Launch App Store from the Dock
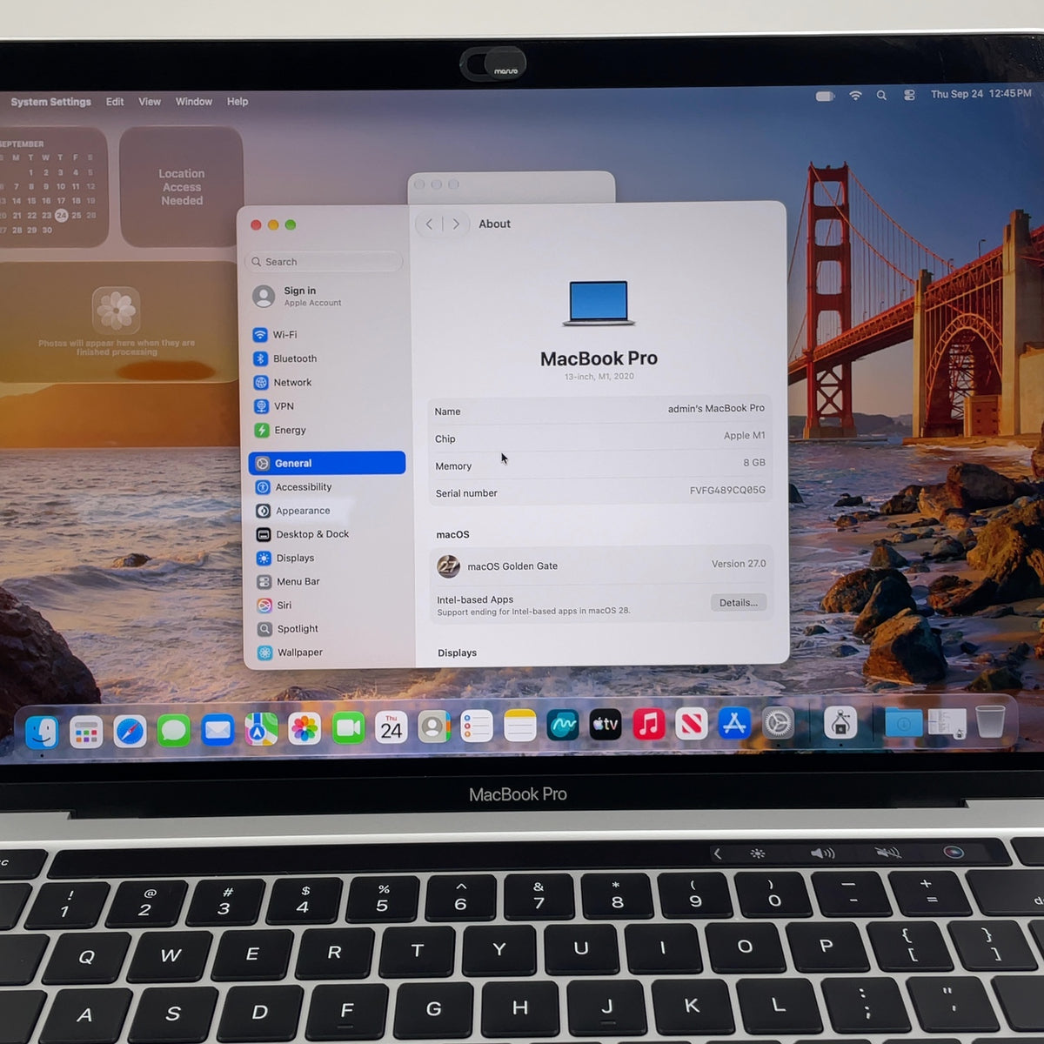The width and height of the screenshot is (1044, 1044). (x=734, y=722)
